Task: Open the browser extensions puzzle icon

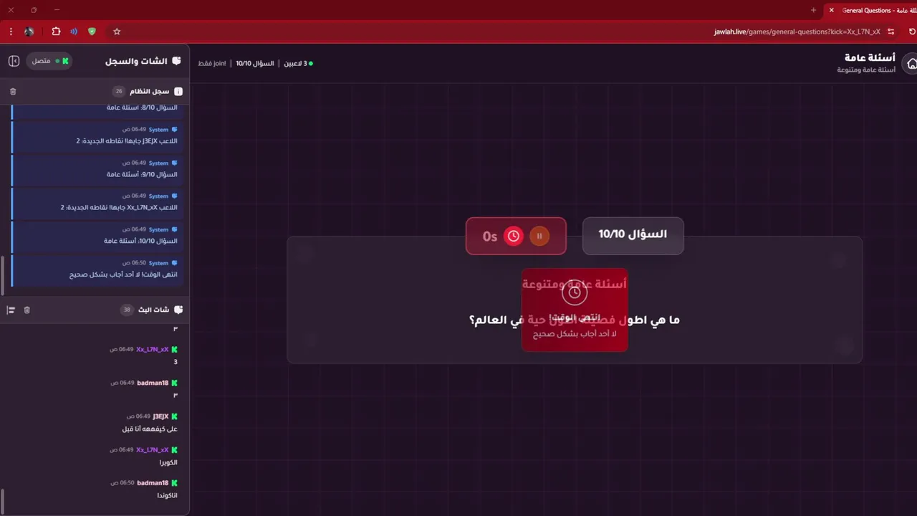Action: [56, 32]
